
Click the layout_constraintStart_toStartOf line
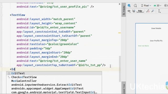(x=54, y=36)
